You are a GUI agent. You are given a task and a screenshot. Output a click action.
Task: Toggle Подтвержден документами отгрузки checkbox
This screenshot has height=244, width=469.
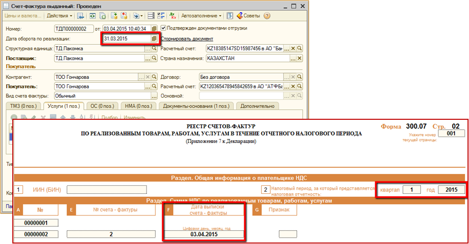[x=164, y=28]
